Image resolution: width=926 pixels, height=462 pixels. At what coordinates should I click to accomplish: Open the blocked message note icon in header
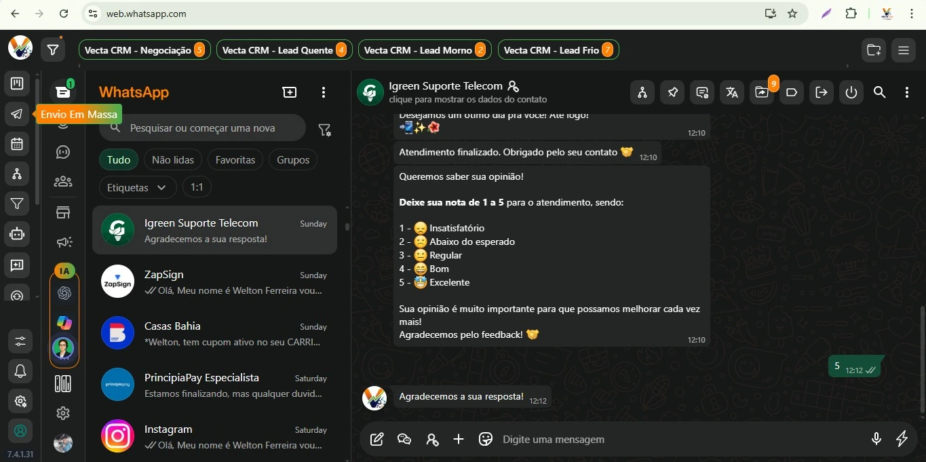pos(702,92)
